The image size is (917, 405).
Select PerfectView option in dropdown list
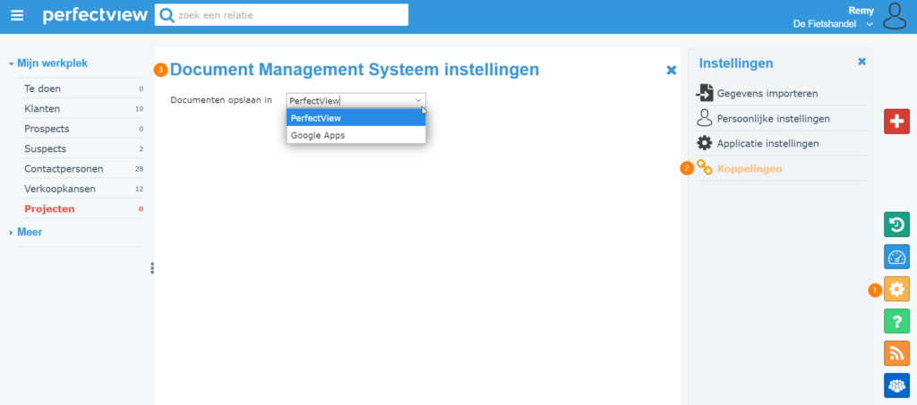[x=356, y=118]
